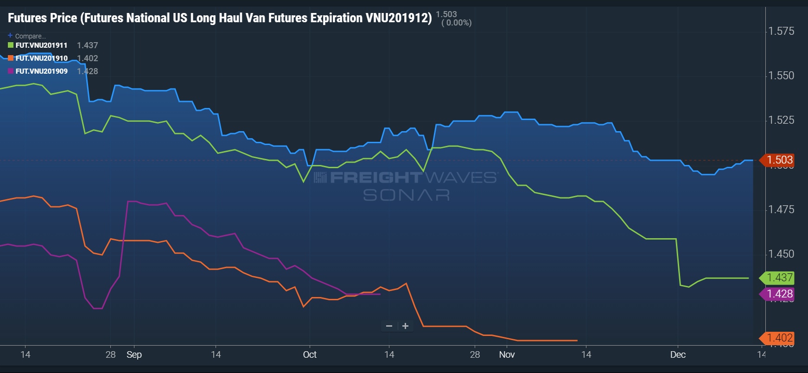Click the Futures Price chart title
This screenshot has width=808, height=373.
[x=220, y=18]
